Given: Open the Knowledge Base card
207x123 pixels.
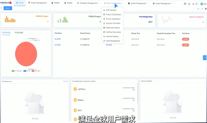Looking at the screenshot, I should [x=139, y=20].
